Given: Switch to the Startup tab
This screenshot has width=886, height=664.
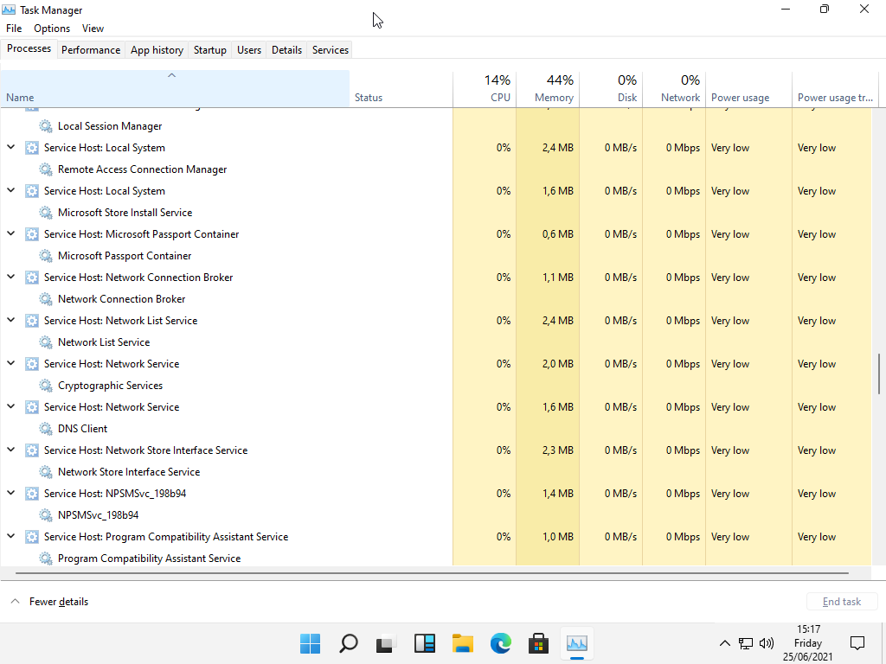Looking at the screenshot, I should coord(209,50).
